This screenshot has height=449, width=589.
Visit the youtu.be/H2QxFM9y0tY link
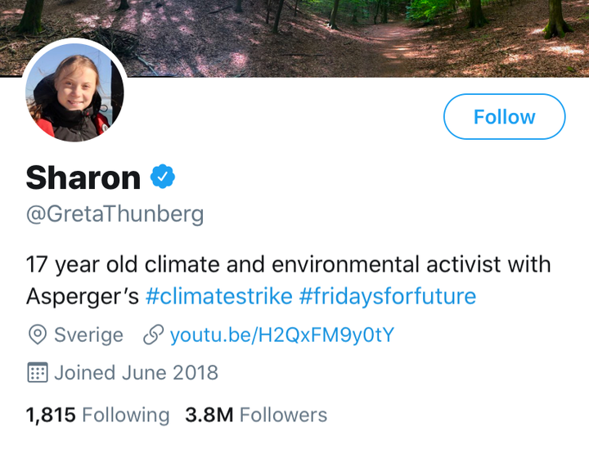pos(282,335)
